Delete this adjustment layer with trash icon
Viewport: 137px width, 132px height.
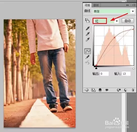tap(133, 90)
